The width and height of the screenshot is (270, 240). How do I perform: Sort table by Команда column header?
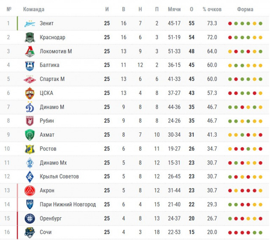[35, 9]
